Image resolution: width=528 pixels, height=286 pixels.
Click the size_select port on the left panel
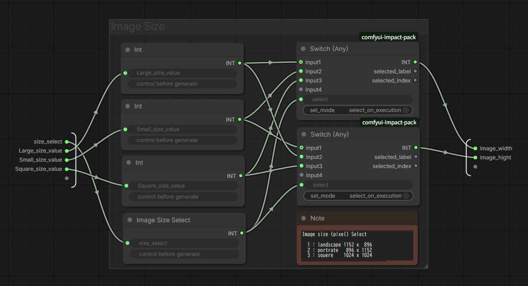click(x=67, y=142)
